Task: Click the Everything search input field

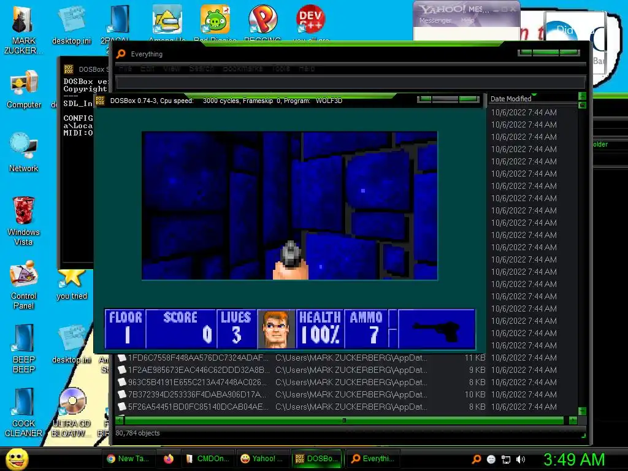Action: coord(350,83)
